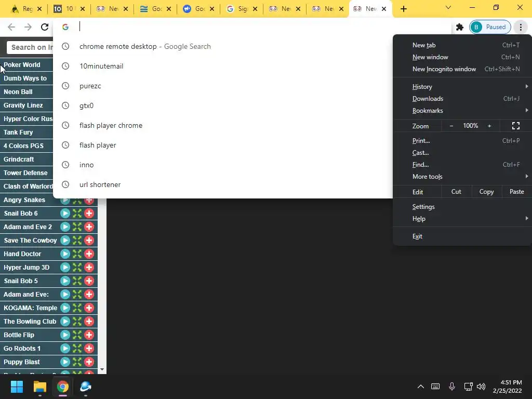Play the Save The Cowboy game

click(65, 241)
